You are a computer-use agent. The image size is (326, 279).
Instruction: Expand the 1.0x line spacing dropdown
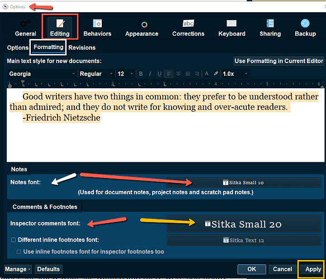coord(235,74)
